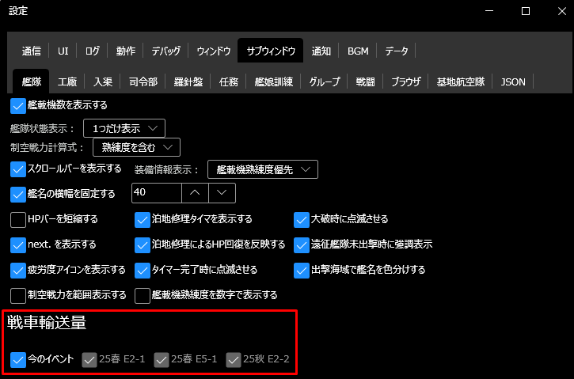Image resolution: width=574 pixels, height=379 pixels.
Task: Switch to the BGM tab
Action: 358,51
